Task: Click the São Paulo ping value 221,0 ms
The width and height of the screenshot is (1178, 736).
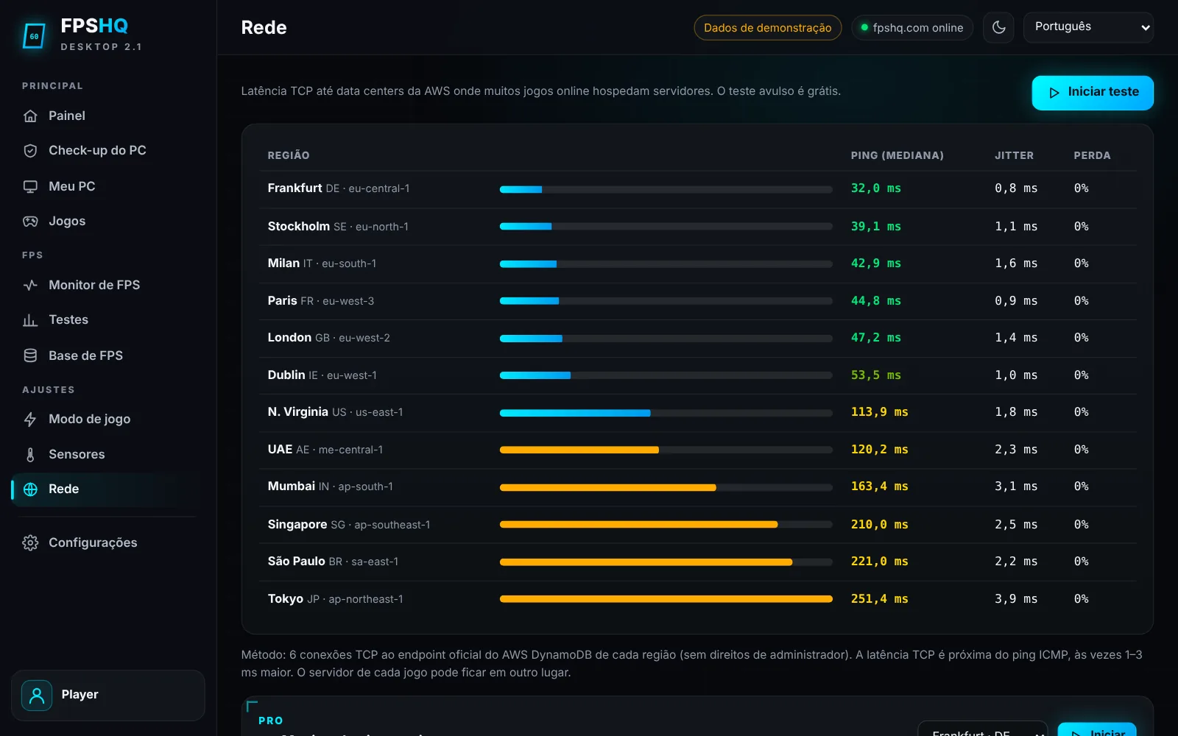Action: pyautogui.click(x=880, y=562)
